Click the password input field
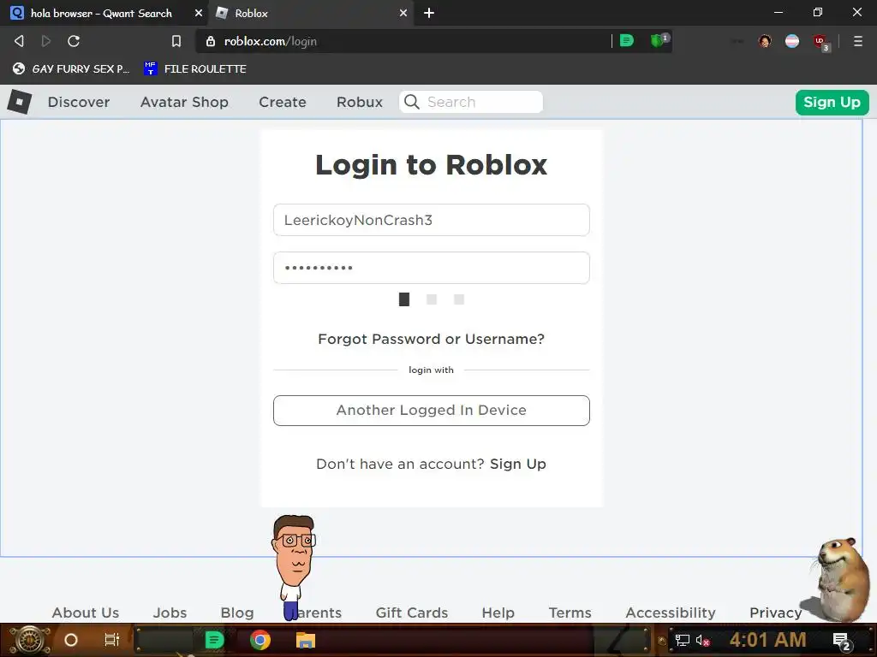This screenshot has width=877, height=657. pyautogui.click(x=432, y=268)
